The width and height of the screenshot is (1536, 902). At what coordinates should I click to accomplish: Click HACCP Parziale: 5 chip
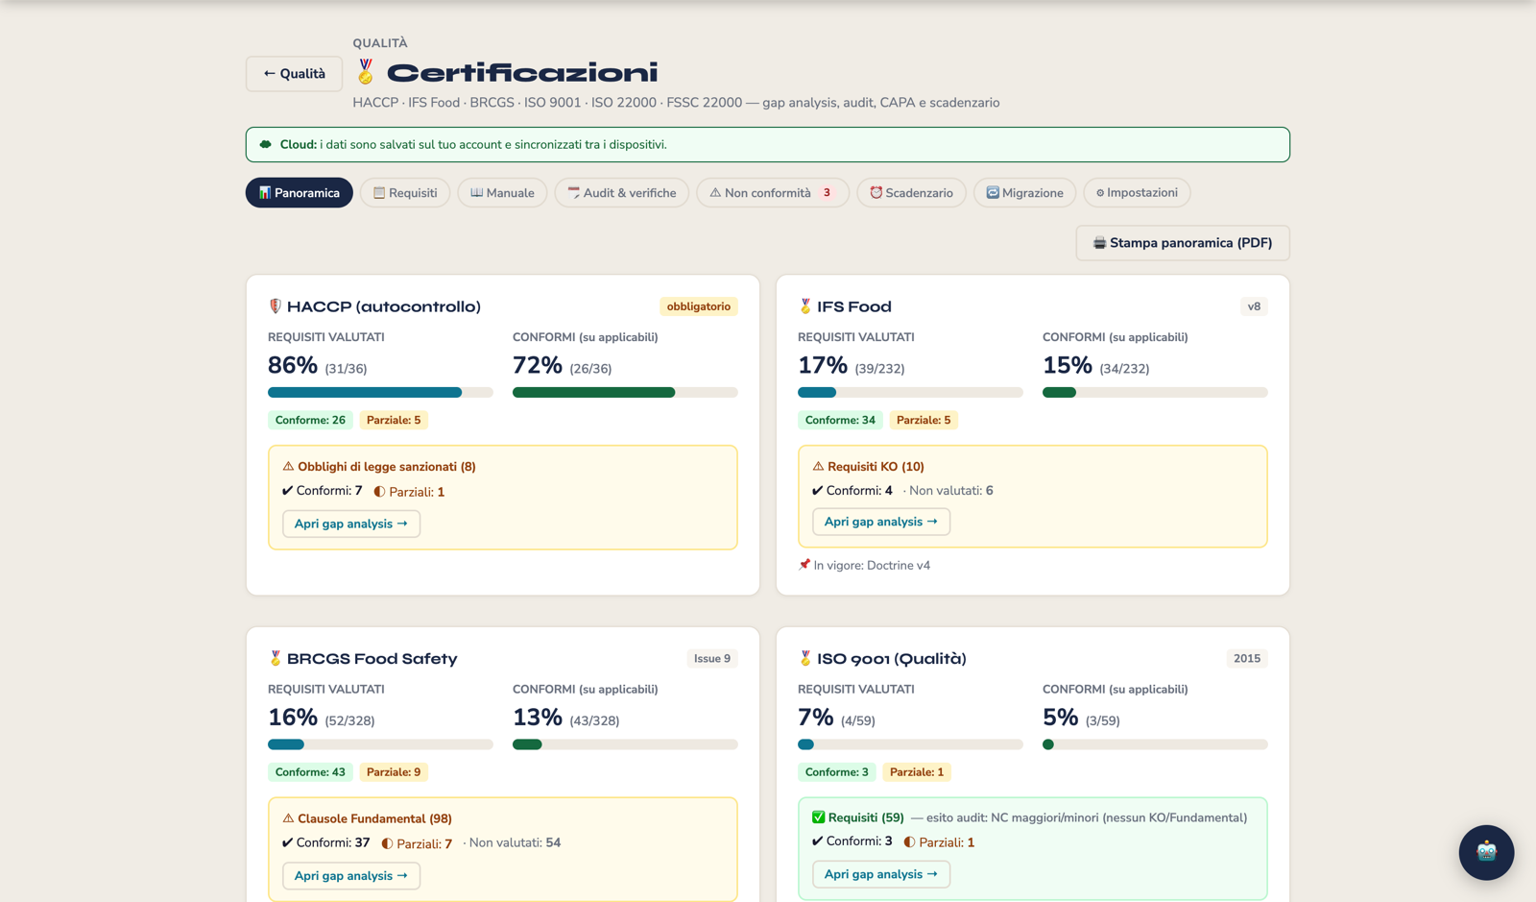394,420
